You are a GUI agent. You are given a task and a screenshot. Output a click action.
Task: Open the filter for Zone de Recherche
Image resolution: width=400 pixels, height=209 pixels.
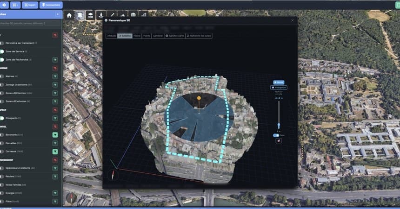coord(55,60)
